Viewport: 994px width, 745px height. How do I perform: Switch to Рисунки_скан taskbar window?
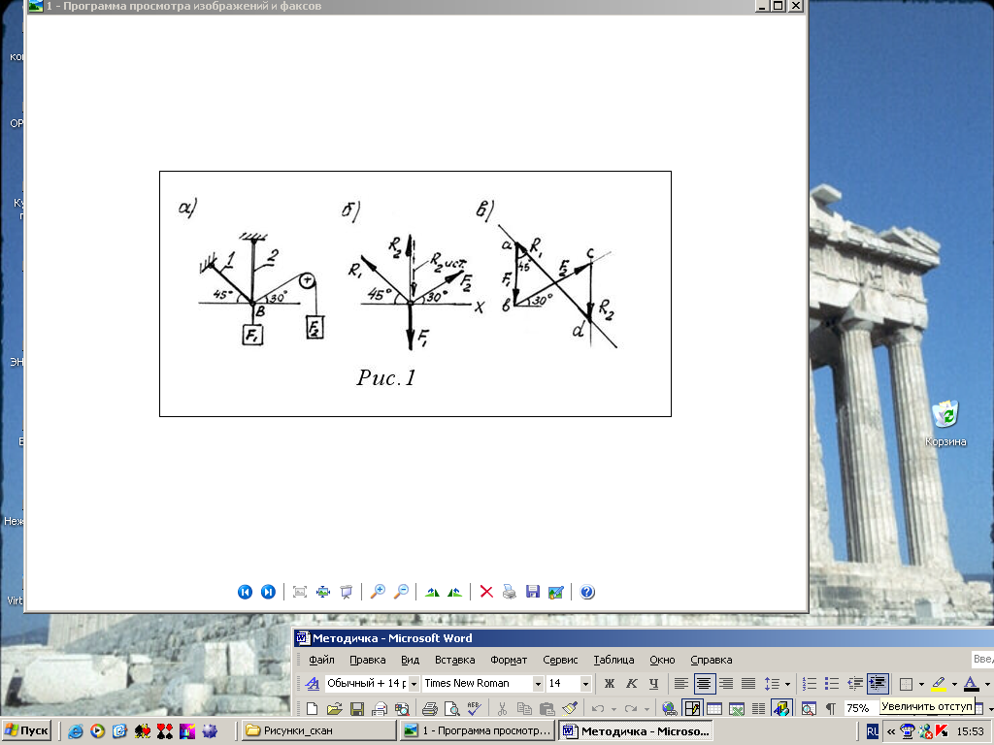317,730
